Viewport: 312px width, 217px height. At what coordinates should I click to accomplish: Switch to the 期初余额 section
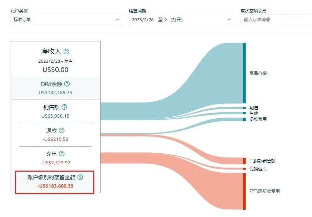point(55,87)
